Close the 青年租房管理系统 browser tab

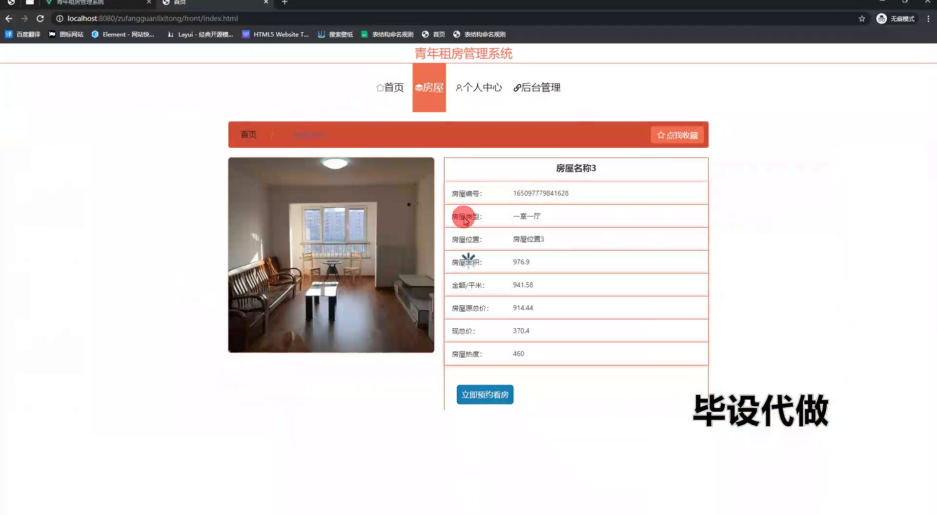click(149, 2)
